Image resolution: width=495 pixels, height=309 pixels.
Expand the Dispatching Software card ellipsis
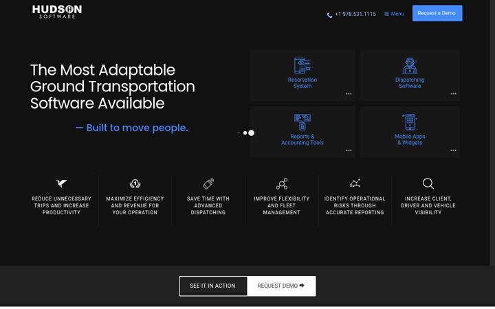[x=453, y=93]
